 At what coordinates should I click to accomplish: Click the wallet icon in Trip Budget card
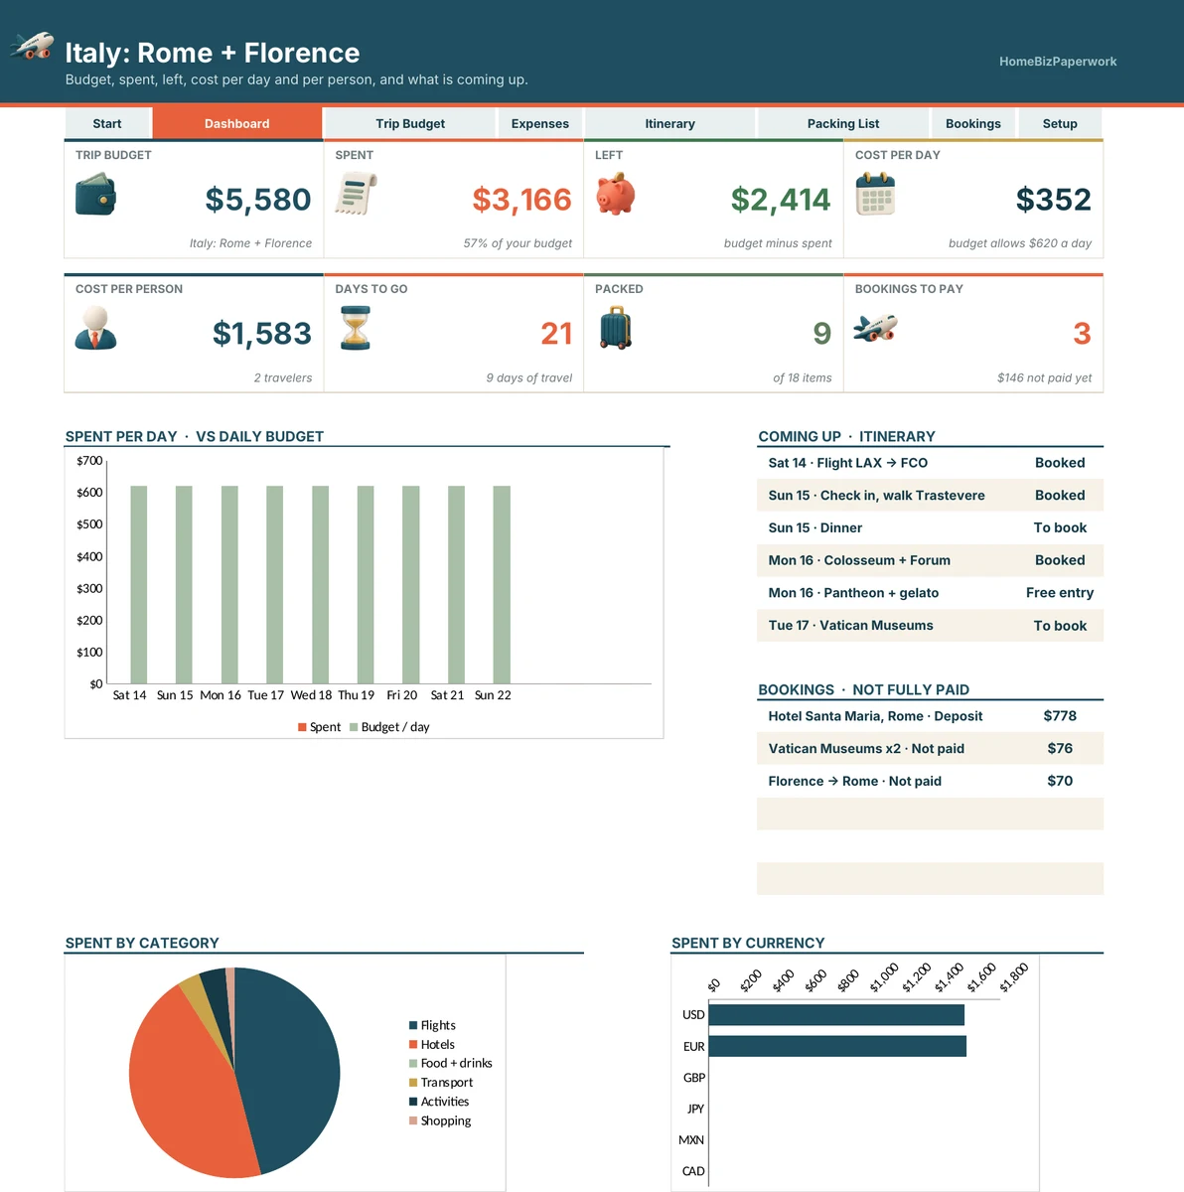(95, 195)
